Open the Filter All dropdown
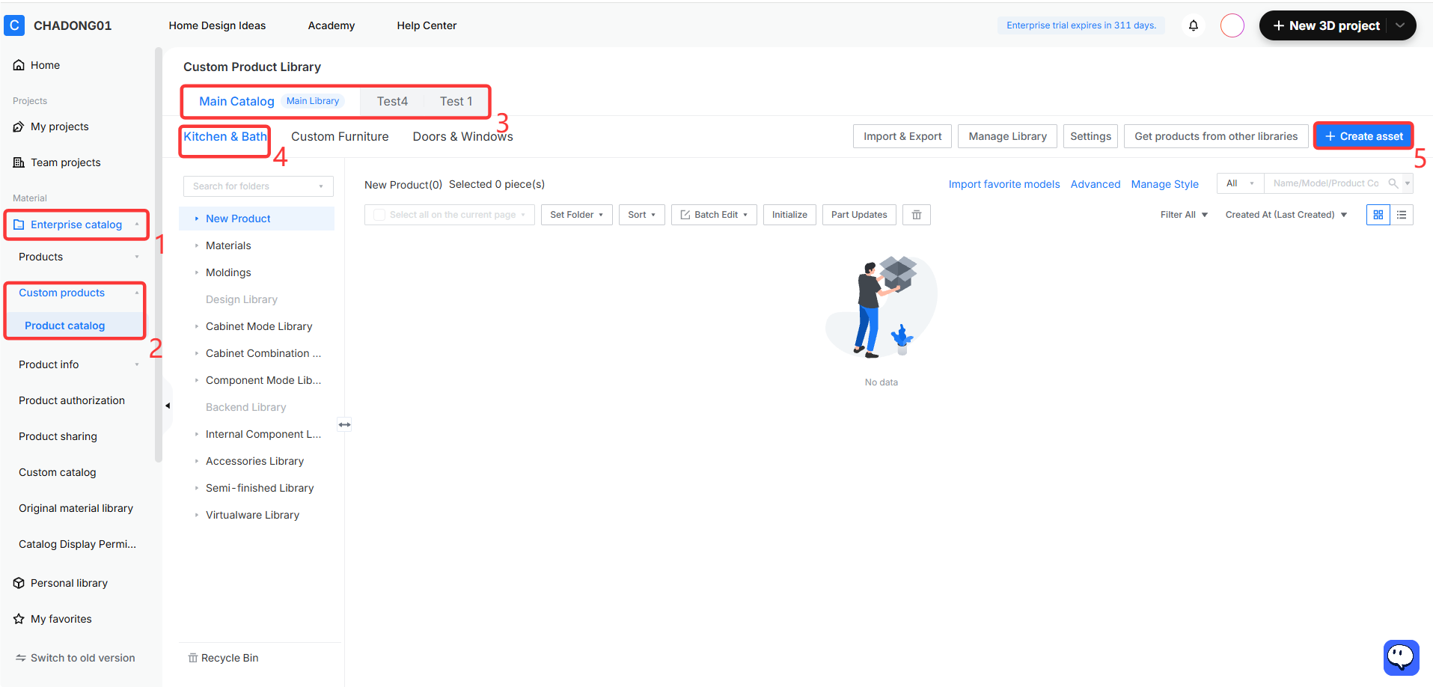Viewport: 1433px width, 687px height. tap(1184, 215)
